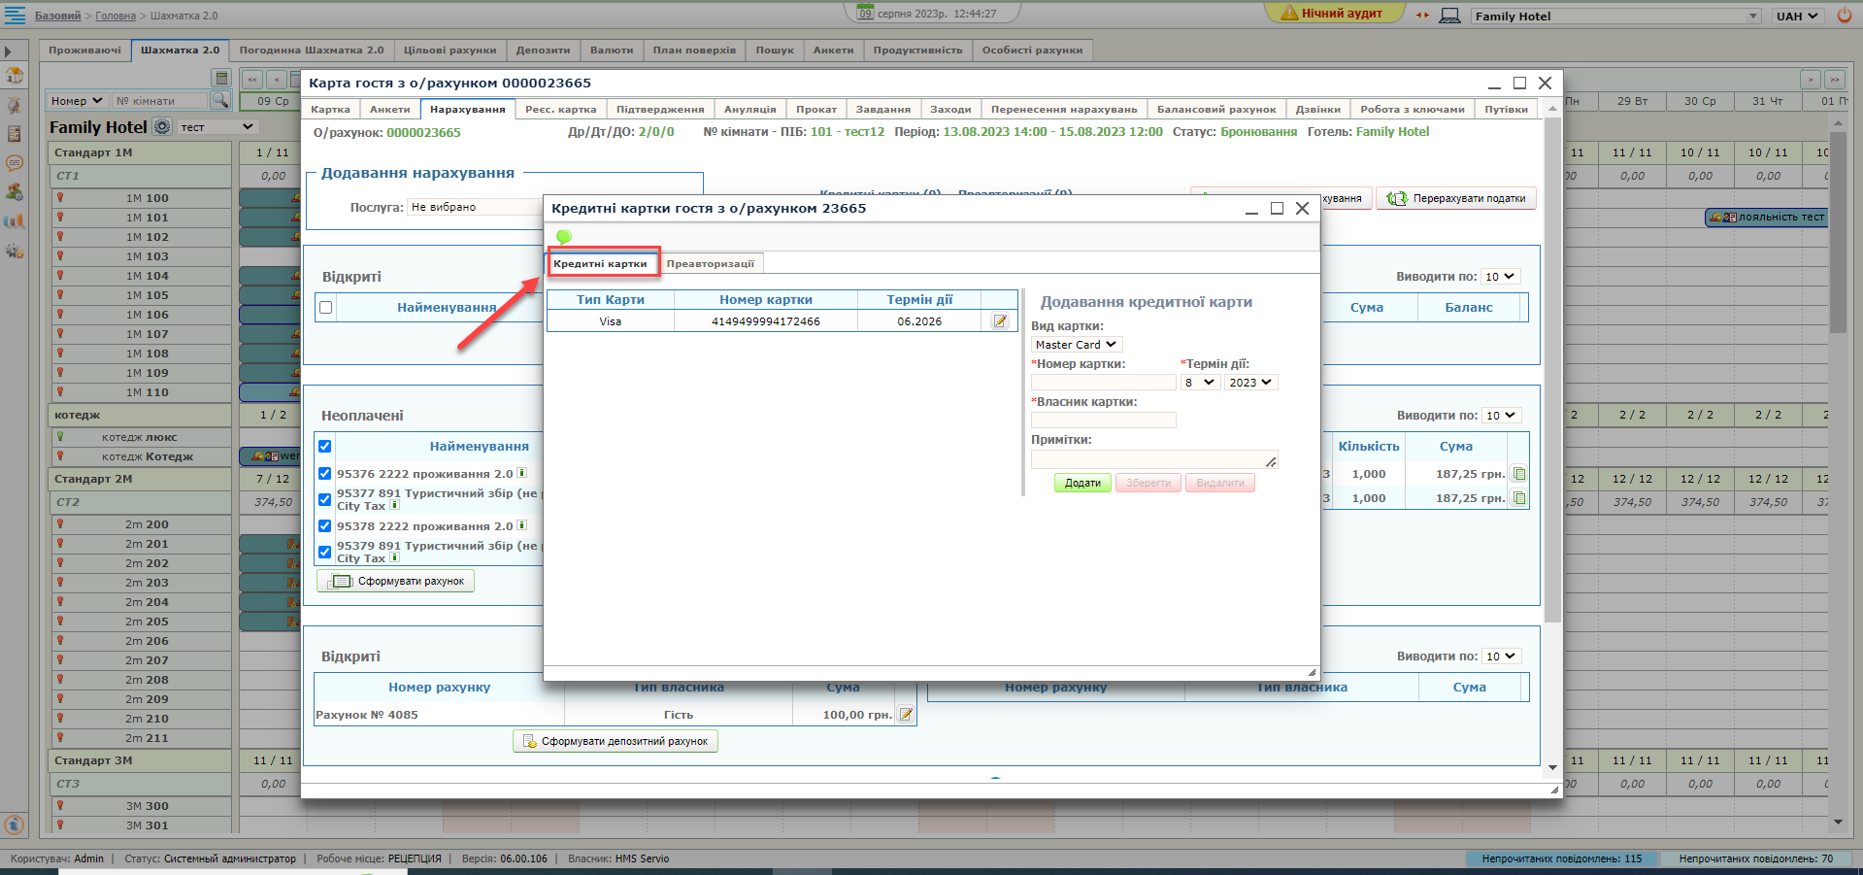Viewport: 1863px width, 875px height.
Task: Click the magnifier search icon beside room number
Action: click(x=220, y=100)
